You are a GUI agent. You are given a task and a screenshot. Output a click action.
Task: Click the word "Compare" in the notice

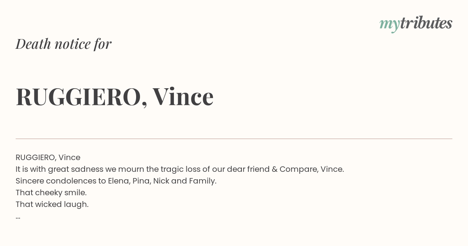coord(298,169)
